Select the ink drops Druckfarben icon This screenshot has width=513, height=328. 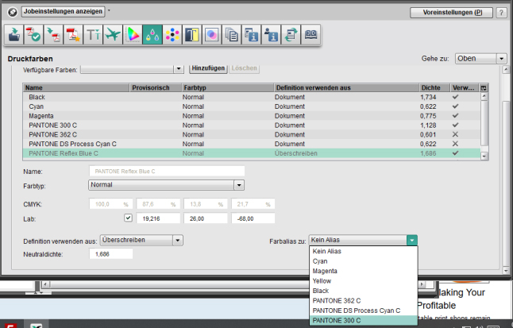pyautogui.click(x=152, y=34)
